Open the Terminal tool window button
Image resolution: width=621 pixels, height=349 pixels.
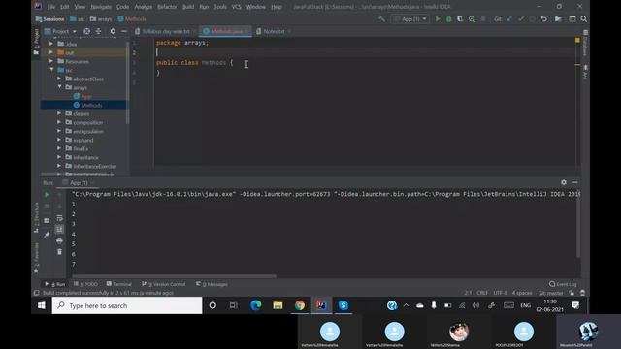(x=118, y=284)
